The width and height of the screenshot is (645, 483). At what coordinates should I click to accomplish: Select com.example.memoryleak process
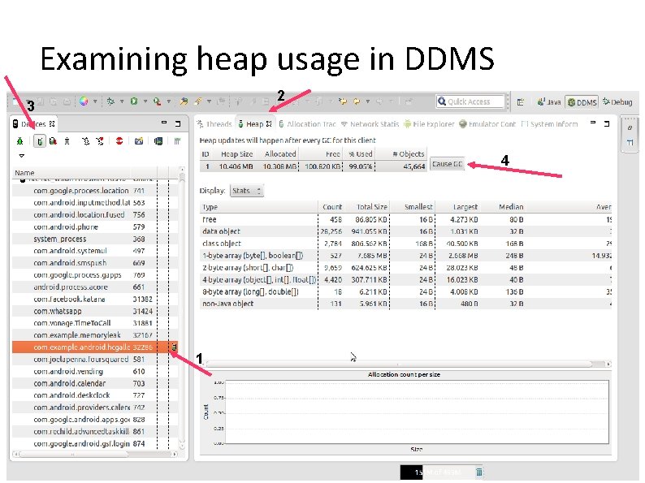(94, 335)
